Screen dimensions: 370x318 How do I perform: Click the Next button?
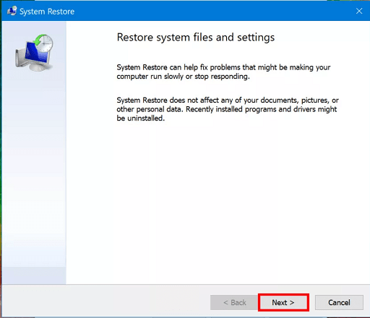283,302
